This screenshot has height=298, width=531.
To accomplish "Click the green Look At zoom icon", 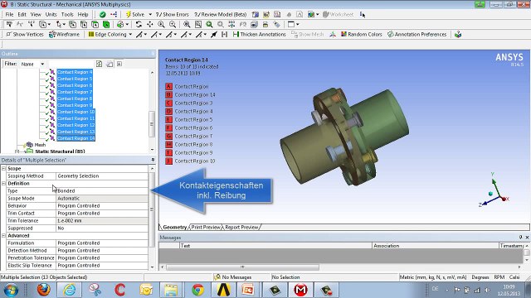I will (x=209, y=24).
